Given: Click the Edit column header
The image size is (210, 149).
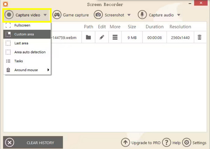Looking at the screenshot, I should 102,27.
